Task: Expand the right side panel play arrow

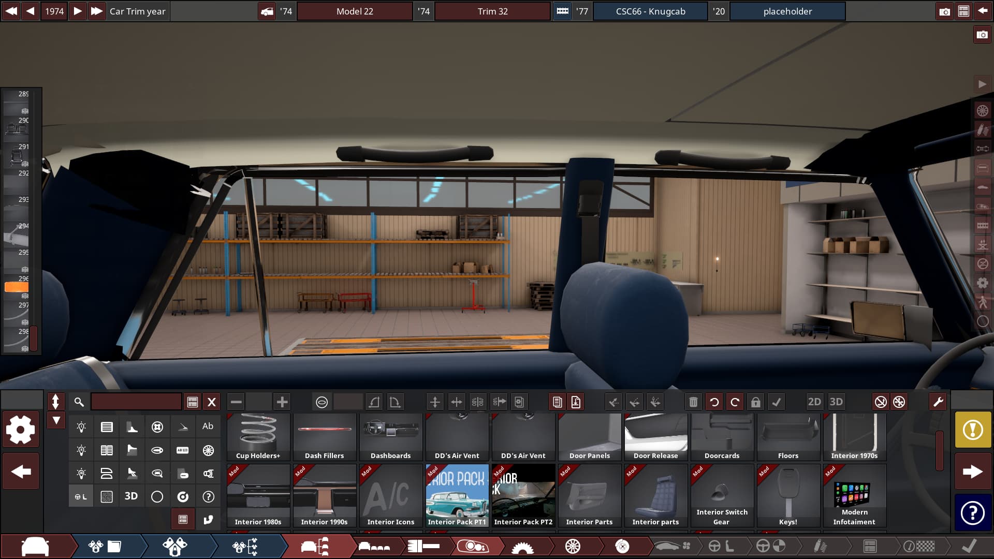Action: [982, 84]
